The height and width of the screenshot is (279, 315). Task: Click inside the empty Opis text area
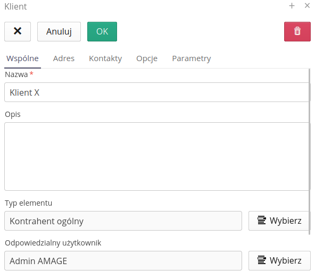[156, 156]
